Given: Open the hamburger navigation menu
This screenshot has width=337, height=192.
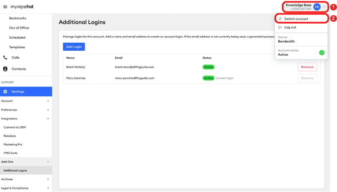Looking at the screenshot, I should 5,7.
